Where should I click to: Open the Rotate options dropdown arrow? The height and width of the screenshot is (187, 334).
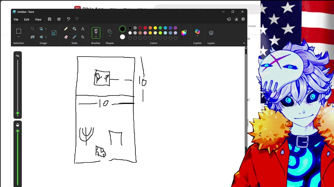[x=46, y=29]
